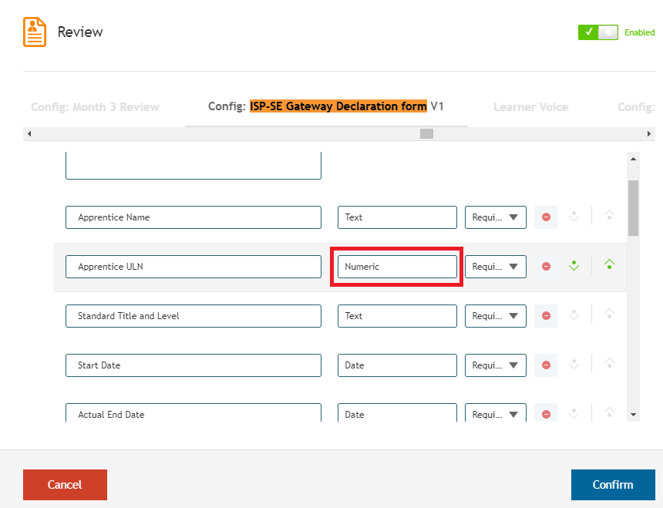Image resolution: width=663 pixels, height=508 pixels.
Task: Remove the Apprentice Name field row
Action: point(546,217)
